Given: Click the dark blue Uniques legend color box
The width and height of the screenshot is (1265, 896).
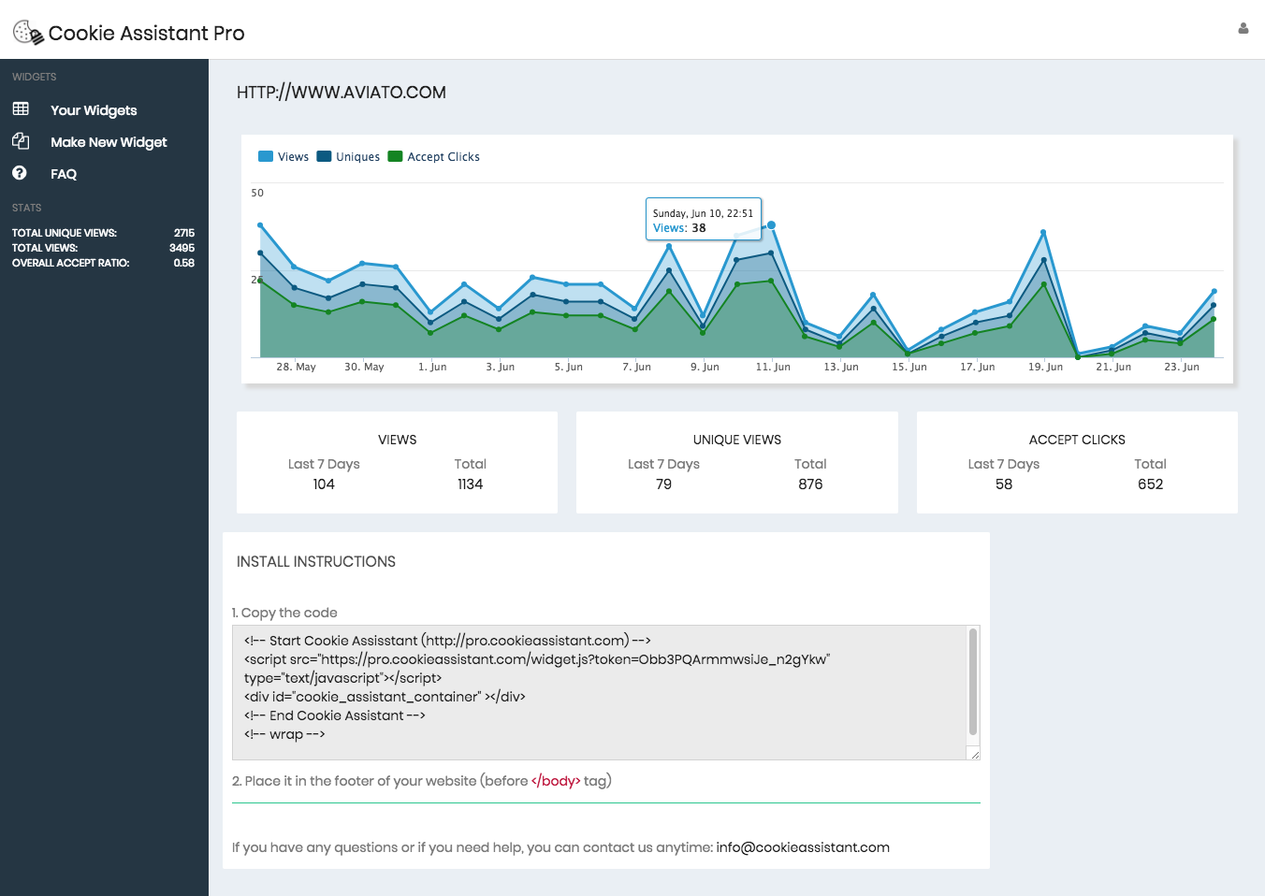Looking at the screenshot, I should (324, 156).
